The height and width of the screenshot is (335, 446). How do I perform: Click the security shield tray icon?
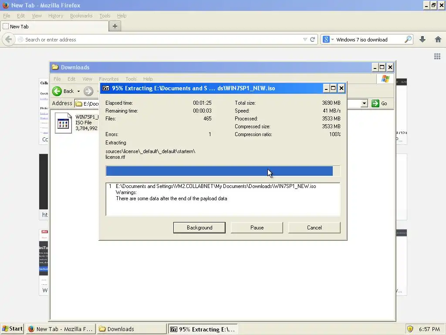410,329
